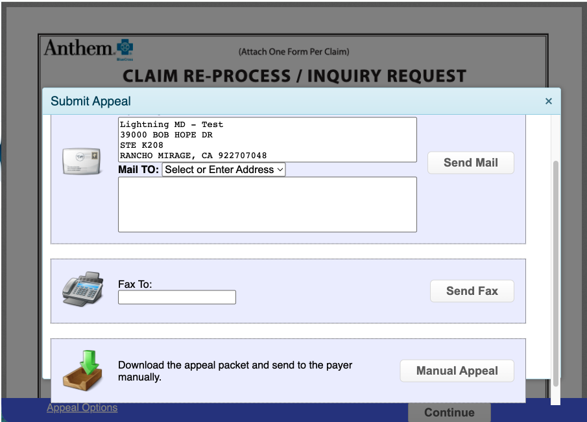Click the download tray icon
Image resolution: width=587 pixels, height=422 pixels.
tap(83, 370)
